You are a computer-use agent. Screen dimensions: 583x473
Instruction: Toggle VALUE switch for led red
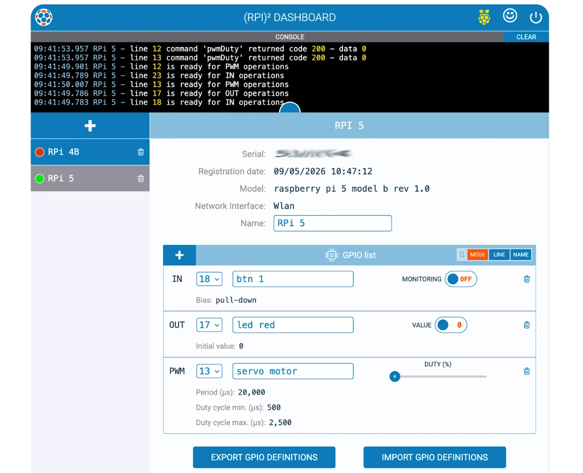[x=451, y=325]
